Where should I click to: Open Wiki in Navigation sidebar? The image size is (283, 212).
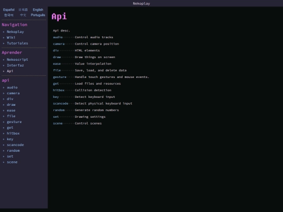[11, 38]
